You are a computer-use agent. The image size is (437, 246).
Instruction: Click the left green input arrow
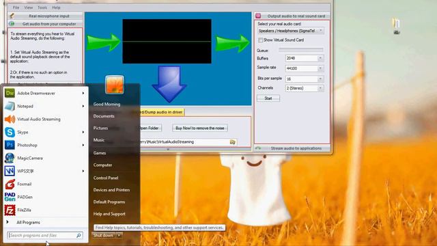coord(103,42)
